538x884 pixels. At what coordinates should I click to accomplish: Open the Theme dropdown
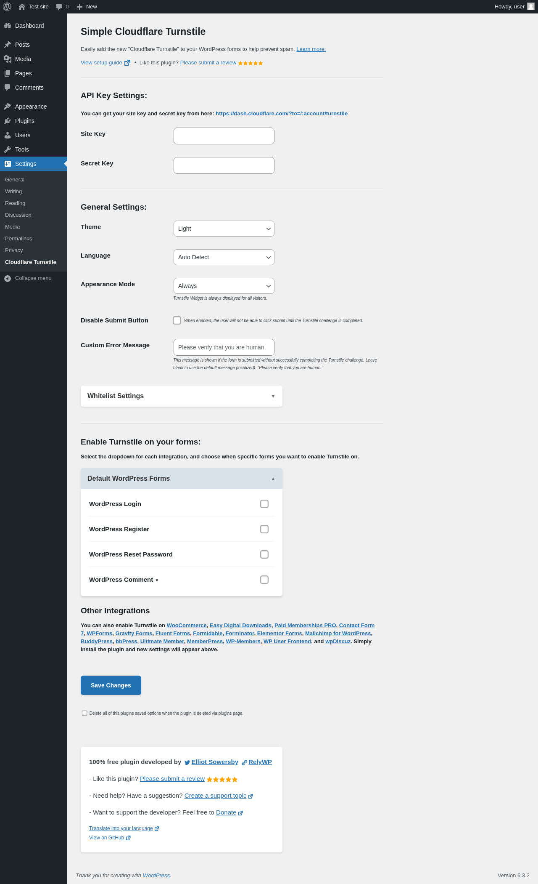224,229
